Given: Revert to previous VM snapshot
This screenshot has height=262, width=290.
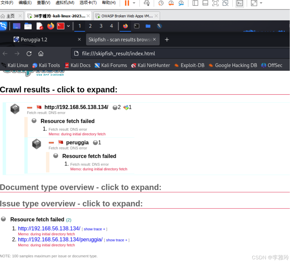Looking at the screenshot, I should tap(171, 3).
